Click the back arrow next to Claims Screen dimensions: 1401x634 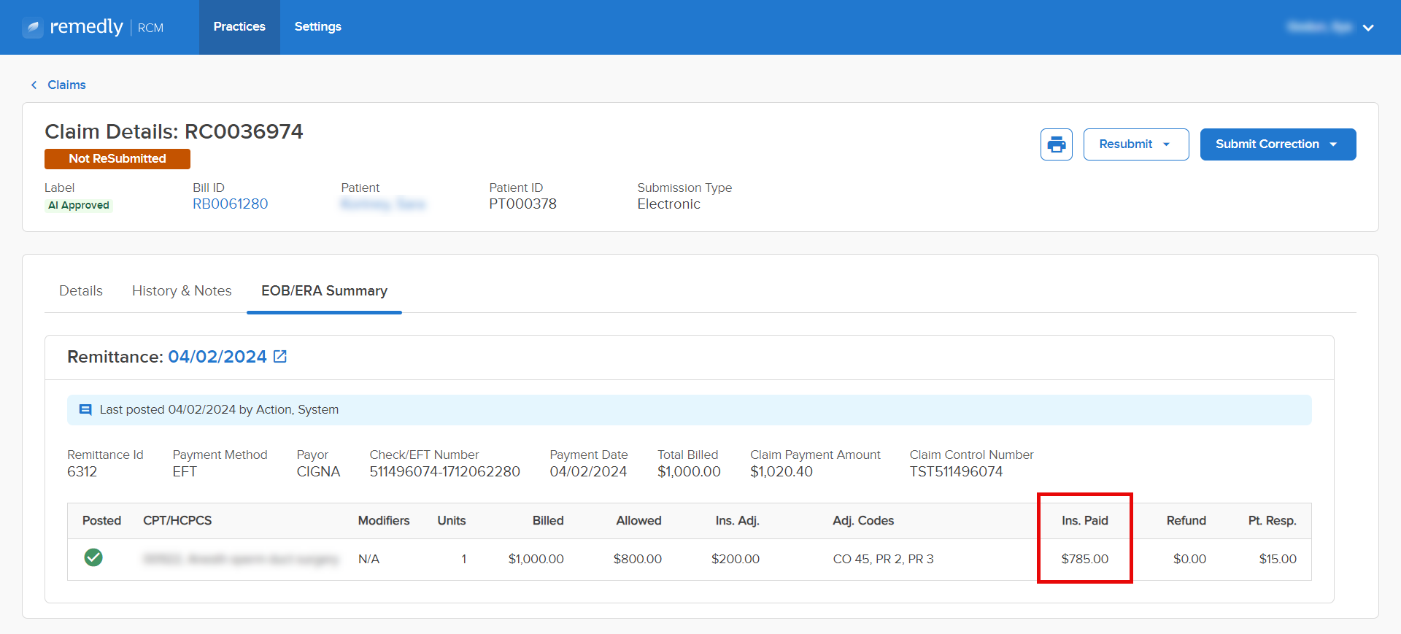point(34,85)
